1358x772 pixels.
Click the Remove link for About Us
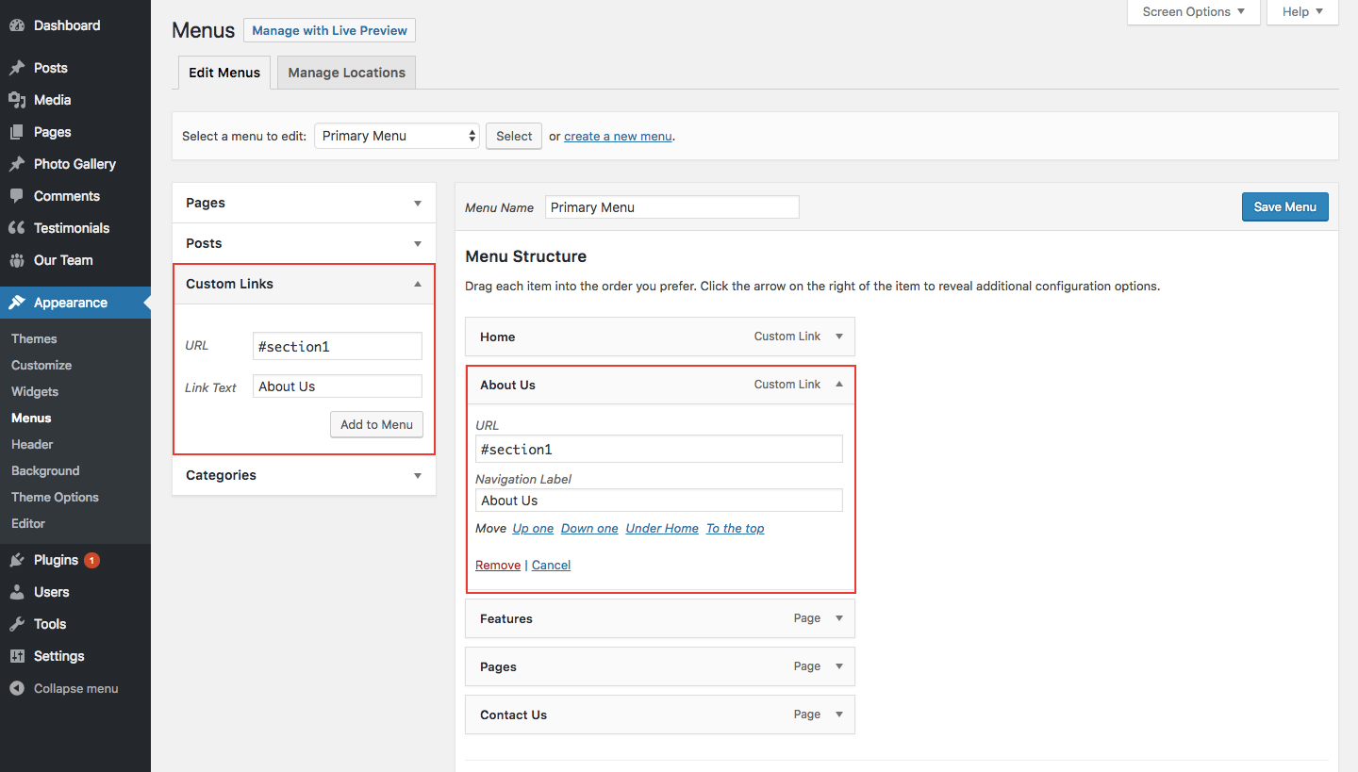(x=498, y=566)
